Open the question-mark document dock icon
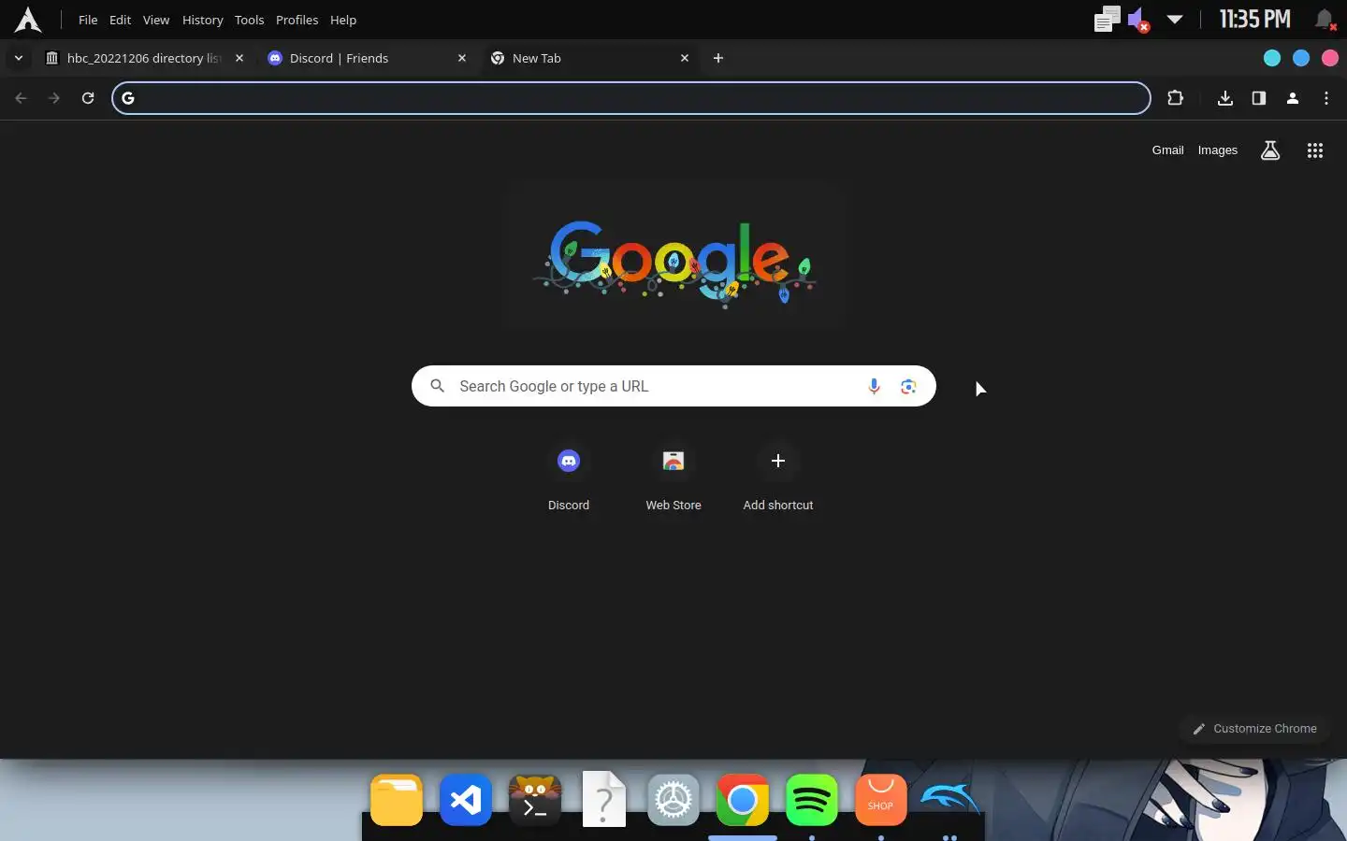 point(604,800)
